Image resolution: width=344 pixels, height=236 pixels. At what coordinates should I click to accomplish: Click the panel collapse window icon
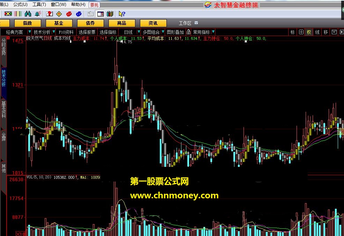point(334,32)
